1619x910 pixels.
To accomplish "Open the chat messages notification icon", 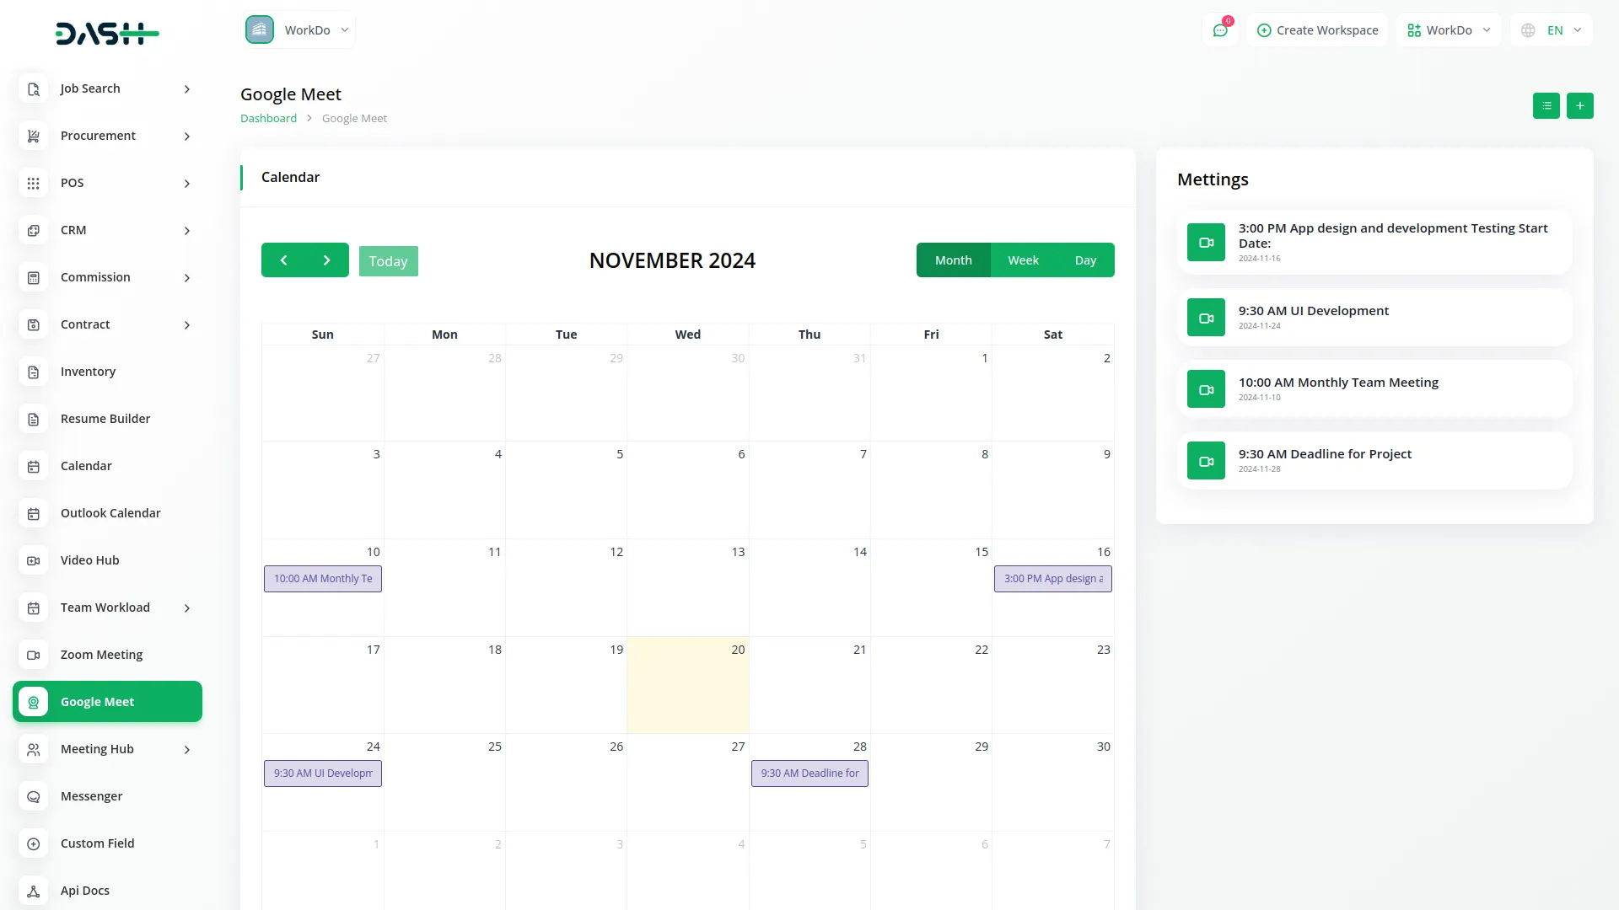I will click(1220, 30).
